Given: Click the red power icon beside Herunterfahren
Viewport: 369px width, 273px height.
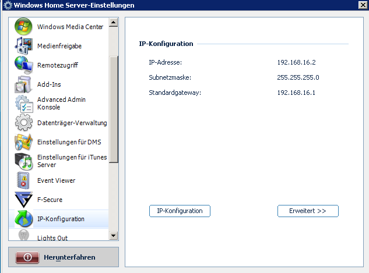Looking at the screenshot, I should click(27, 257).
